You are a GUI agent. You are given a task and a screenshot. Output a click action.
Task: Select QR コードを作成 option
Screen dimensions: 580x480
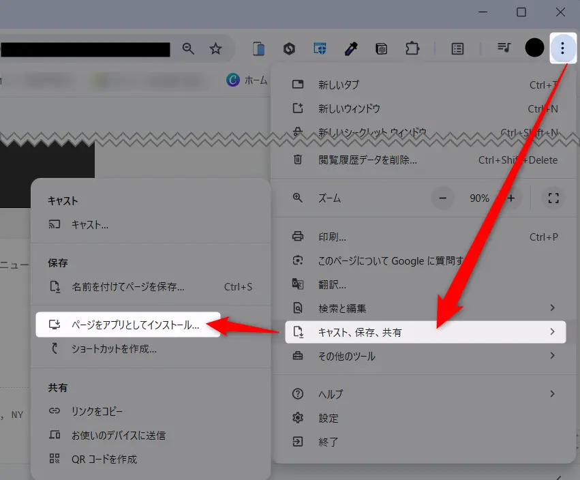click(104, 459)
